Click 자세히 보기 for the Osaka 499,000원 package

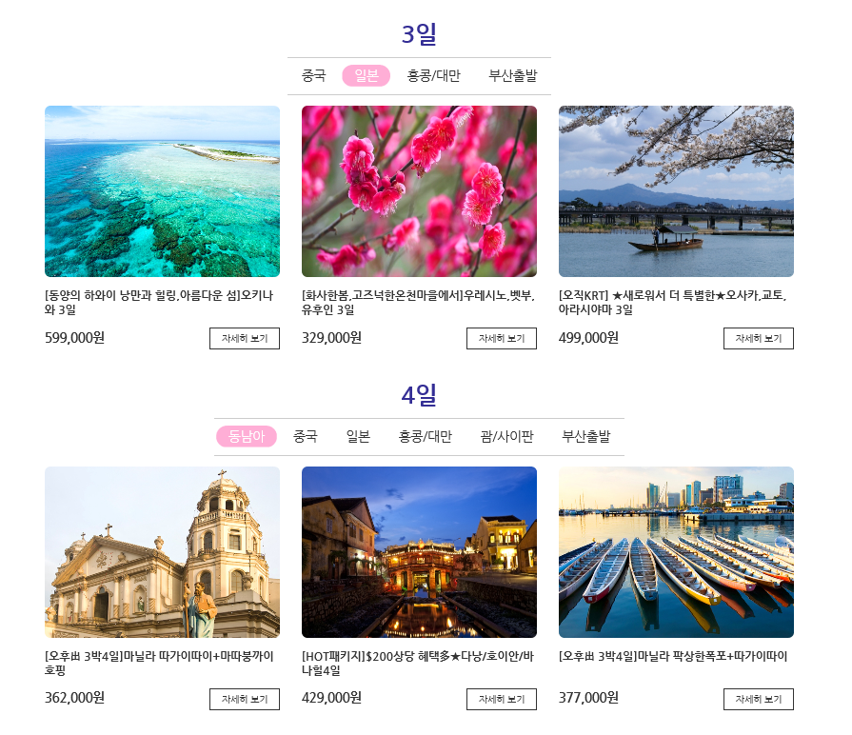[x=759, y=338]
